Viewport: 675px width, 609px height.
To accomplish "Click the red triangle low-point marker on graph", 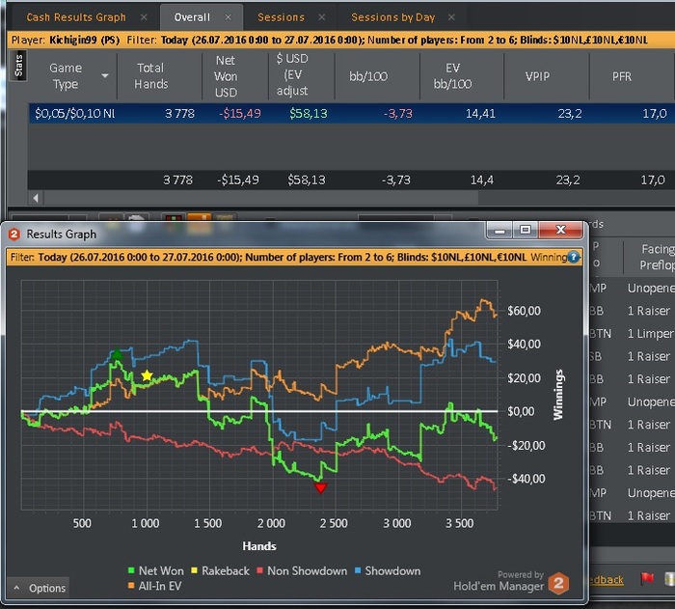I will coord(321,488).
